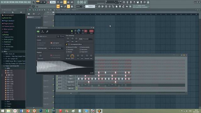Click the save project icon
This screenshot has height=113, width=201.
pyautogui.click(x=138, y=2)
